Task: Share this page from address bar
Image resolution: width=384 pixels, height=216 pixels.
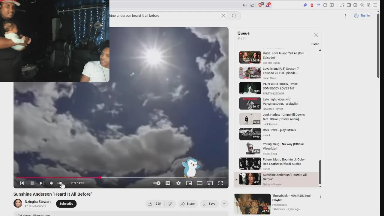Action: [252, 5]
